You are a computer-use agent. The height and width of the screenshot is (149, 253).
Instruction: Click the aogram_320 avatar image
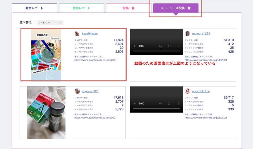click(x=77, y=91)
